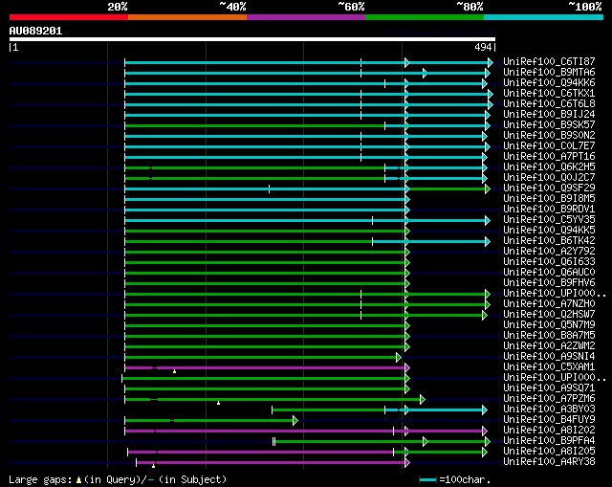This screenshot has width=612, height=487.
Task: Select the UniRef100_B4FUY9 hit name
Action: click(549, 420)
